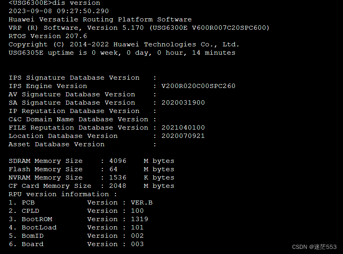343x254 pixels.
Task: Click the 'SDRAM Memory Size' label
Action: tap(46, 161)
